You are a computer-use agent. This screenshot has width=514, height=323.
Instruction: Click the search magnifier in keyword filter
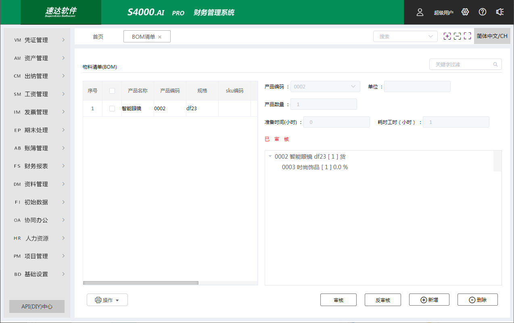495,64
